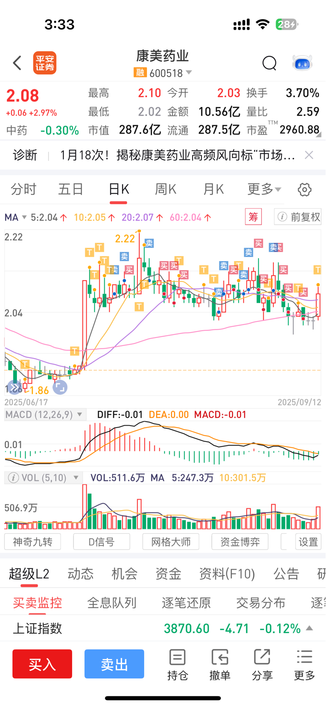Open the search magnifier icon

[269, 63]
